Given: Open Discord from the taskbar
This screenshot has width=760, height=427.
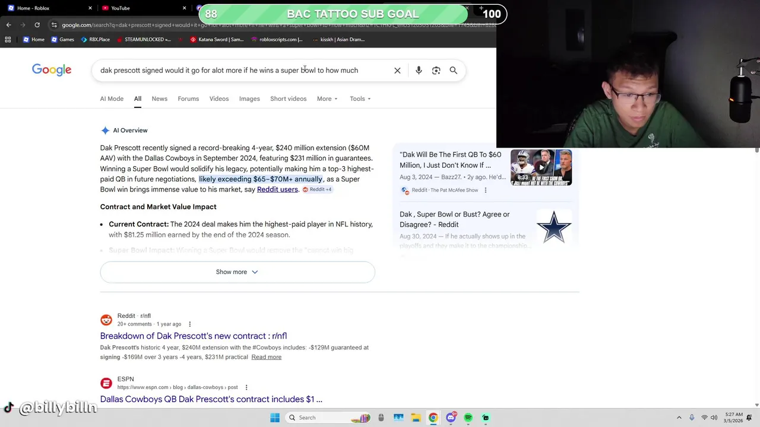Looking at the screenshot, I should (451, 418).
